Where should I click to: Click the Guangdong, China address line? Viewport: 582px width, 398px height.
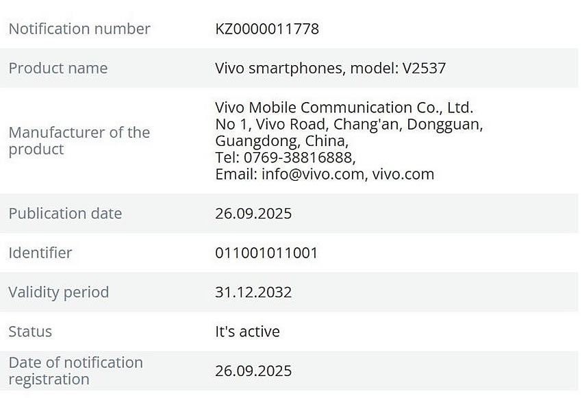281,141
